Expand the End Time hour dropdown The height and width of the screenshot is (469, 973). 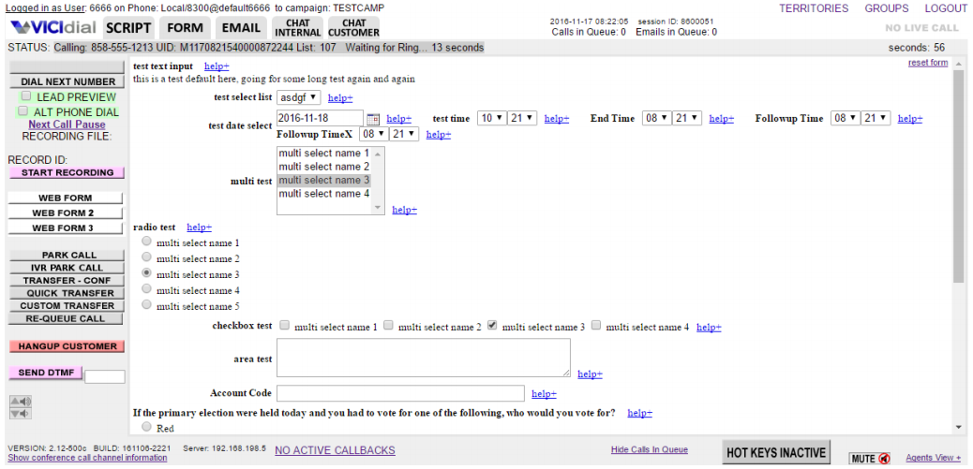[x=656, y=118]
